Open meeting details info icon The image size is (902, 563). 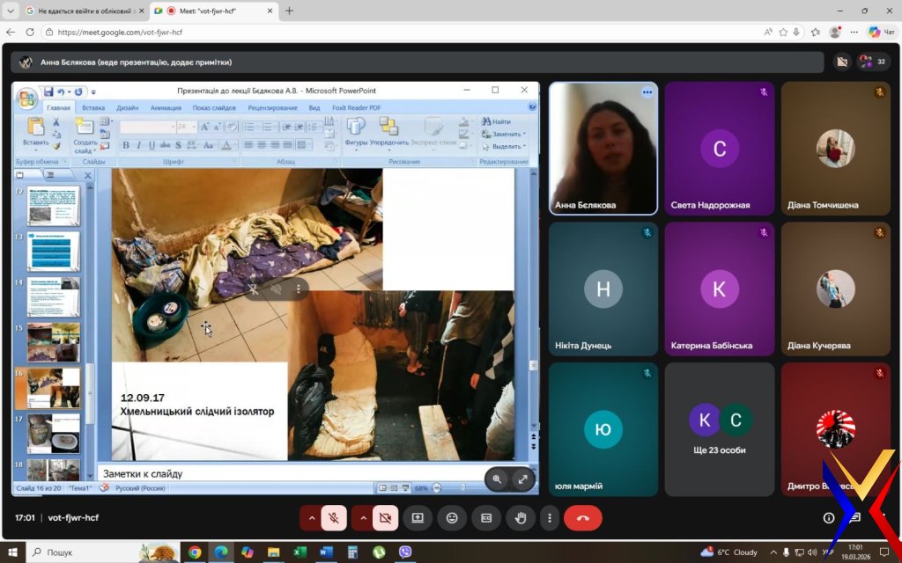coord(829,518)
